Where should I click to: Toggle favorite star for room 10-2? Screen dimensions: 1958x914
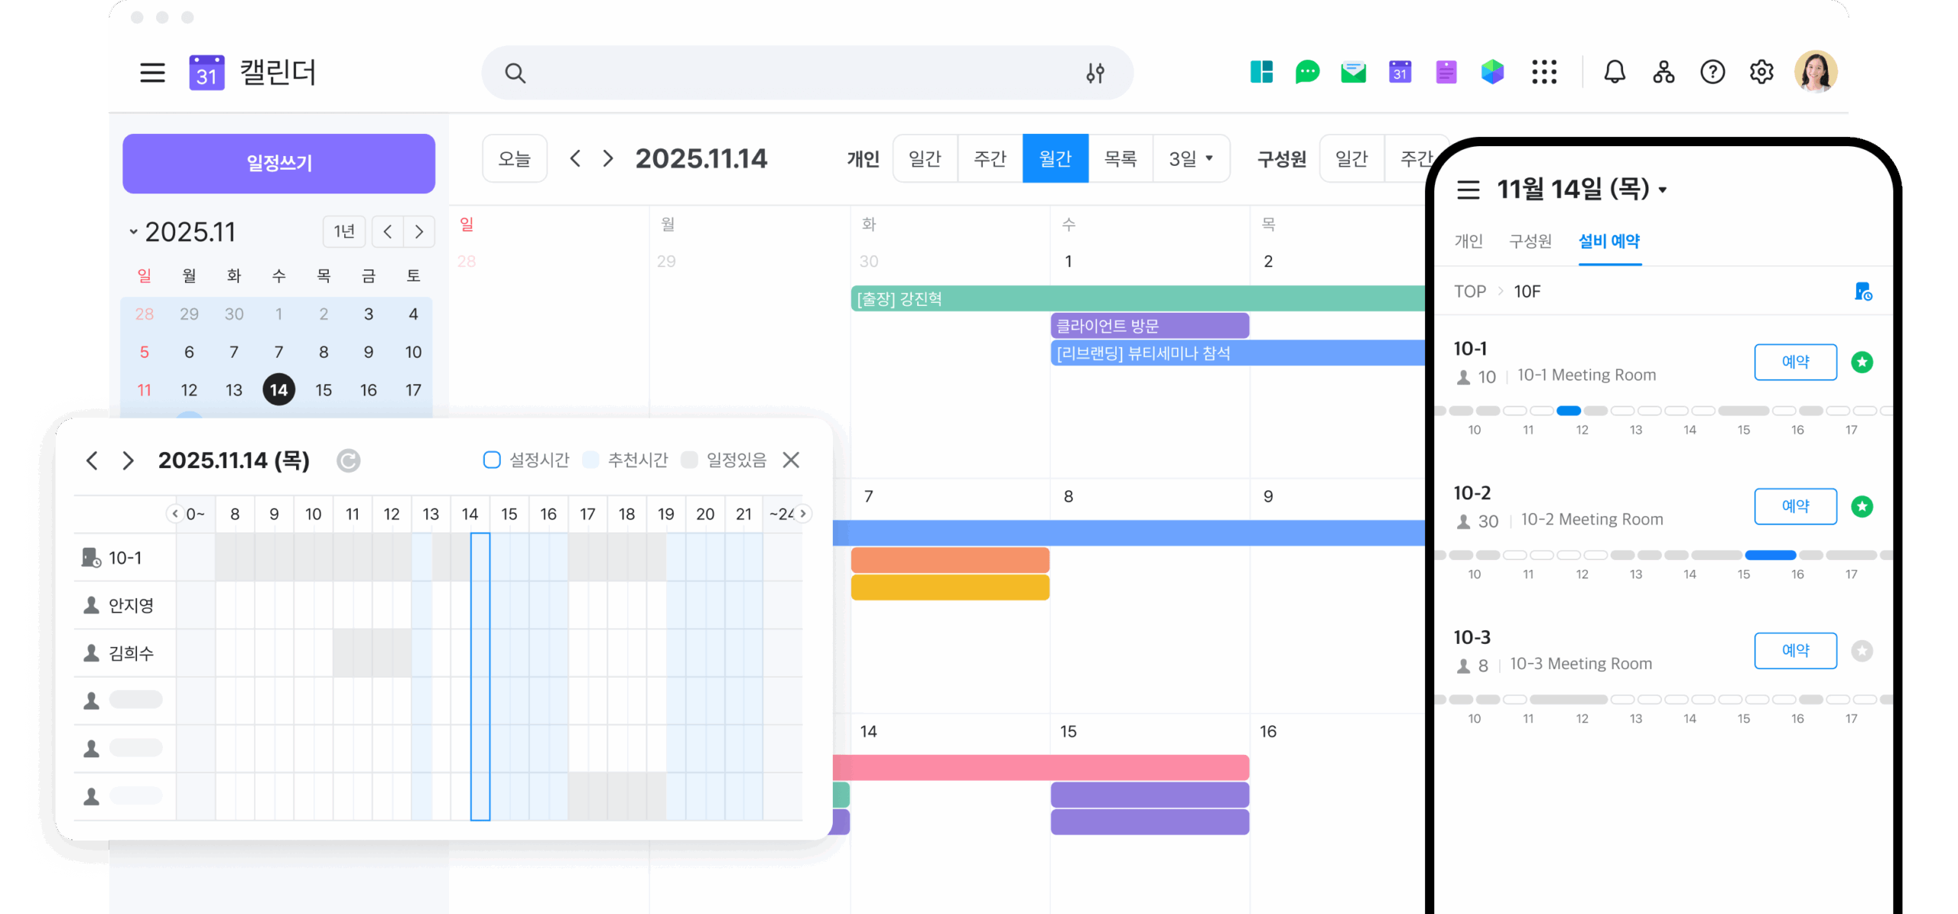click(x=1862, y=506)
